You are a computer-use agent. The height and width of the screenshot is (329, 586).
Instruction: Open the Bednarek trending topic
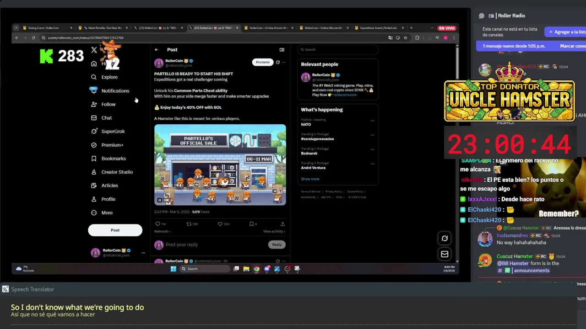click(309, 154)
